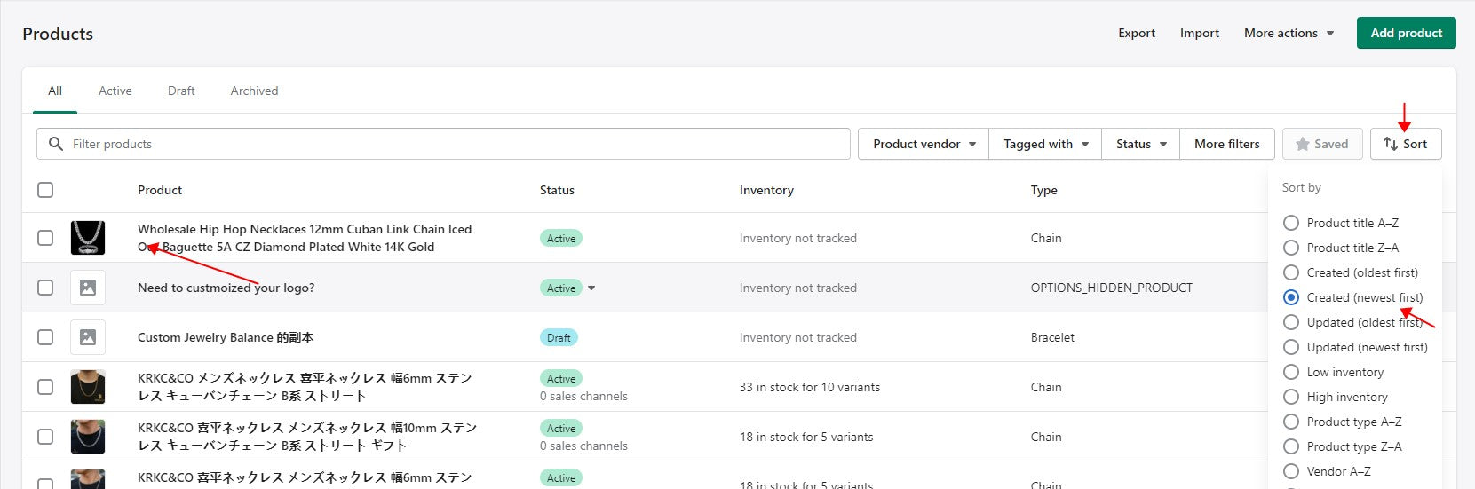Screen dimensions: 1475x489
Task: Choose Product title A–Z sort option
Action: click(x=1291, y=223)
